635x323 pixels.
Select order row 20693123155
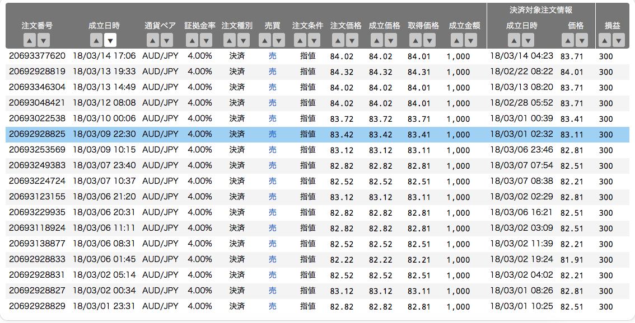(317, 197)
